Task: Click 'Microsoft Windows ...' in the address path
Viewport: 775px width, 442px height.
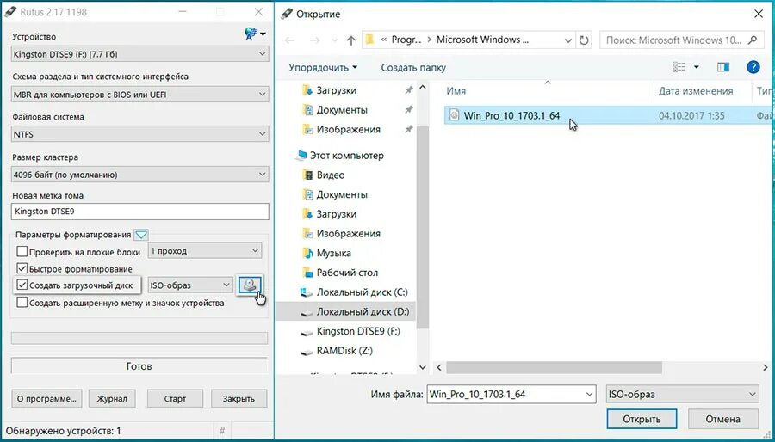Action: (x=482, y=40)
